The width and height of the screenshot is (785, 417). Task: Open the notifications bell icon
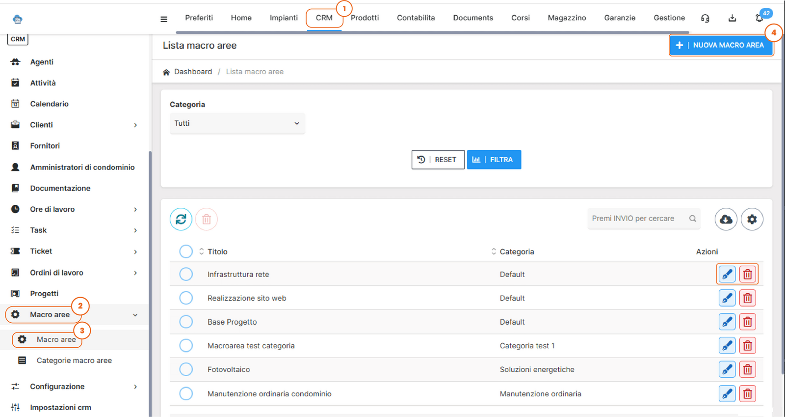tap(759, 18)
